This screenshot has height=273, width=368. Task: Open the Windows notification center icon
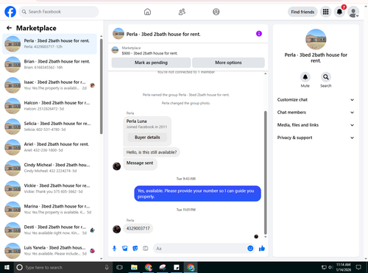358,267
